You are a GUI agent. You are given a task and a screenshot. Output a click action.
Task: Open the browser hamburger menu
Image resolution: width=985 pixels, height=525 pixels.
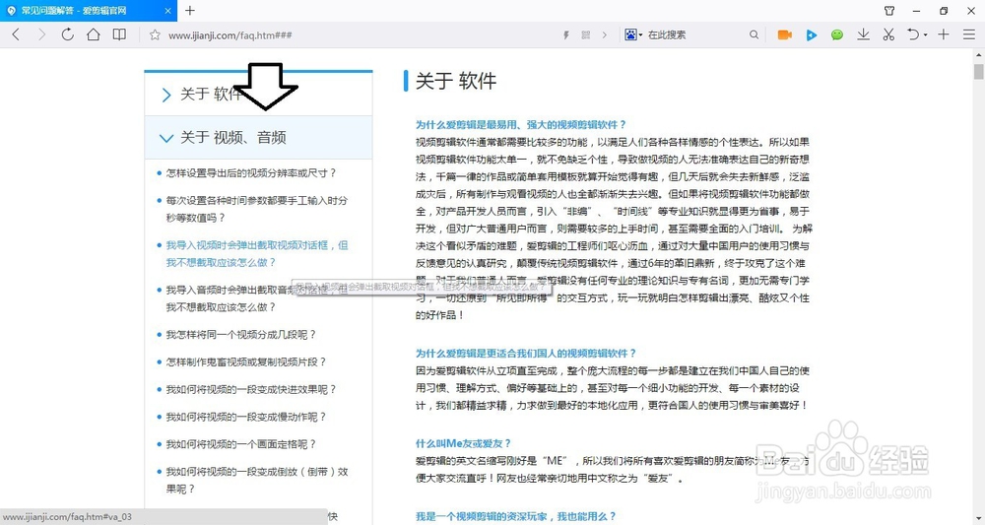969,34
